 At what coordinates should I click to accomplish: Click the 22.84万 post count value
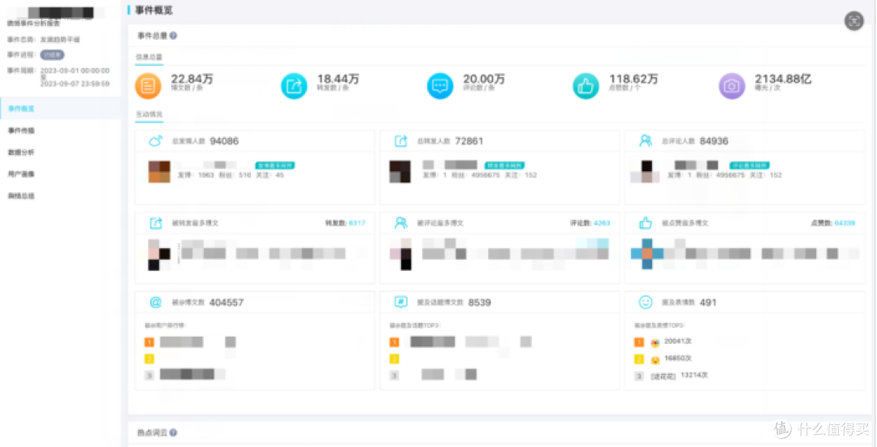[x=192, y=80]
